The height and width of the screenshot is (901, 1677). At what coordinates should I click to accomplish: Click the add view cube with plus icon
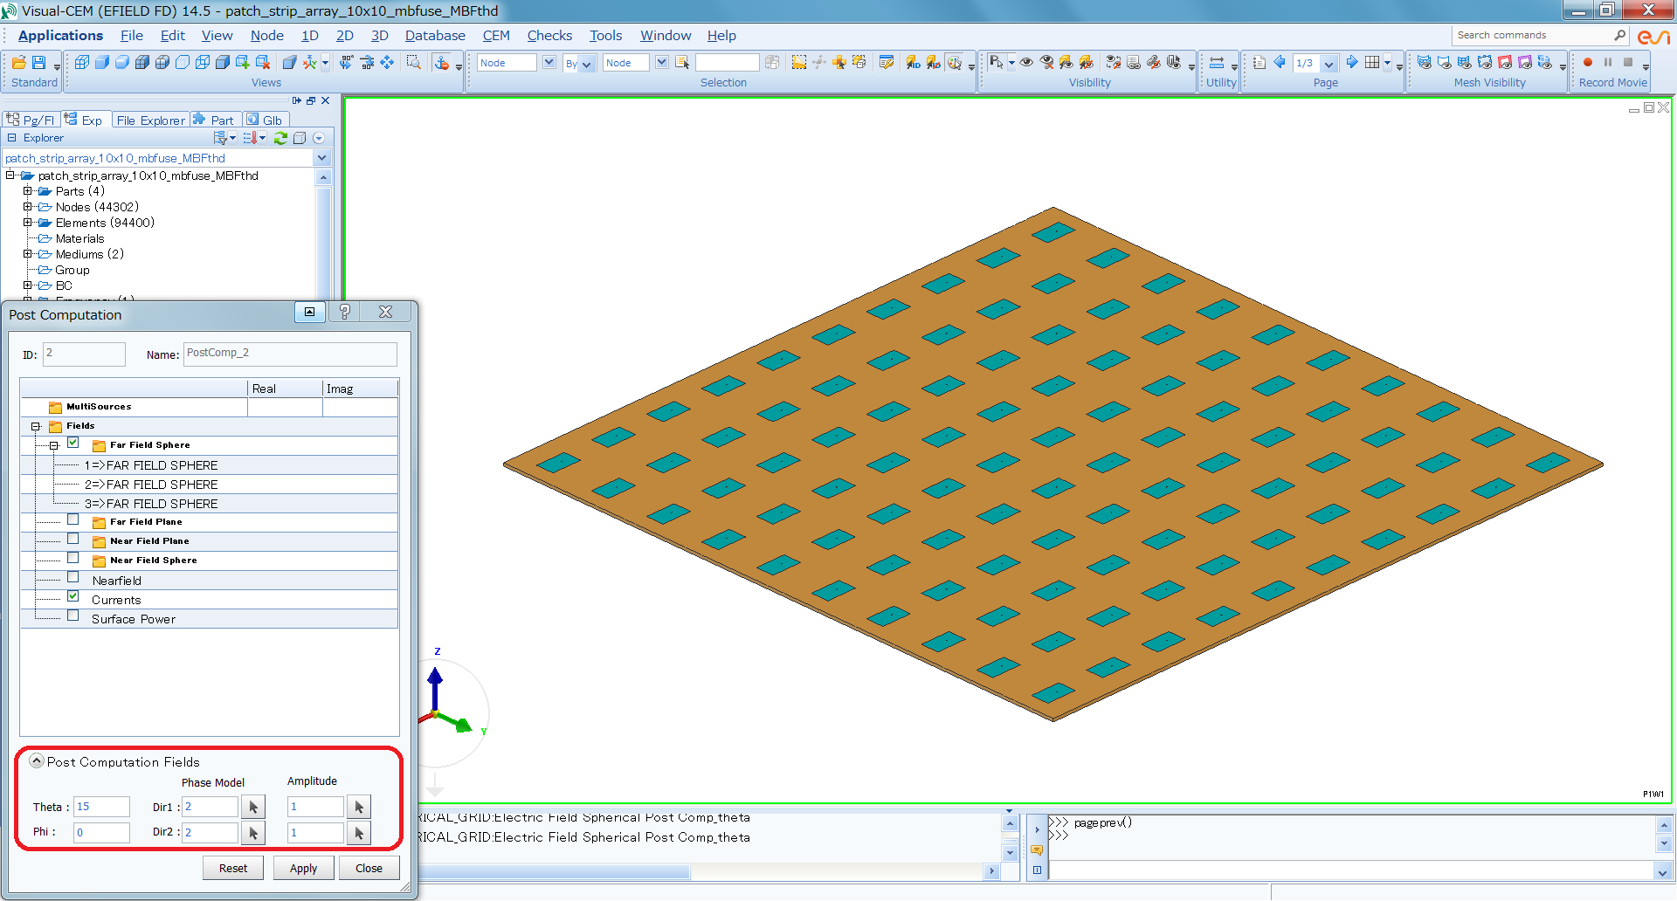(x=243, y=62)
